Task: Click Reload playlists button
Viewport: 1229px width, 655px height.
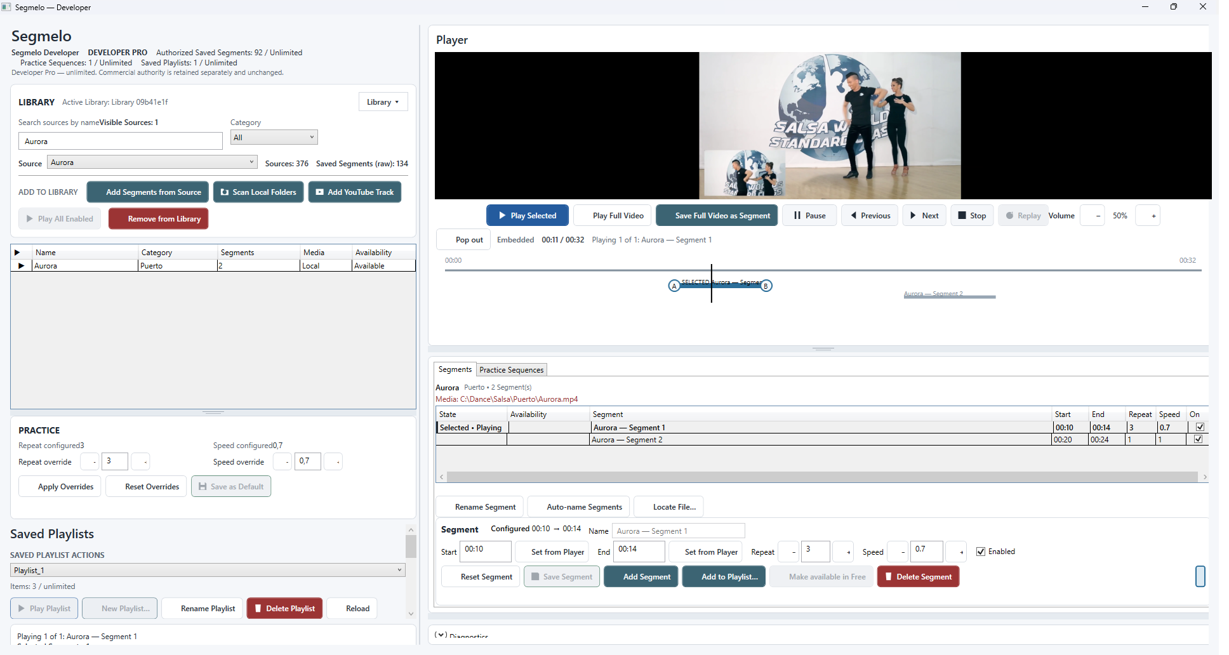Action: [352, 609]
